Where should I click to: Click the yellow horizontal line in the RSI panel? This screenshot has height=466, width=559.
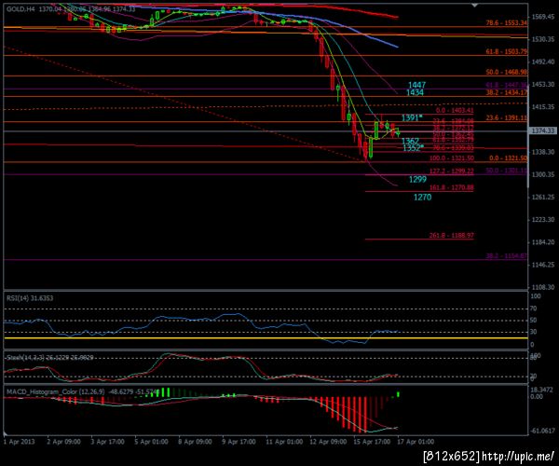266,338
